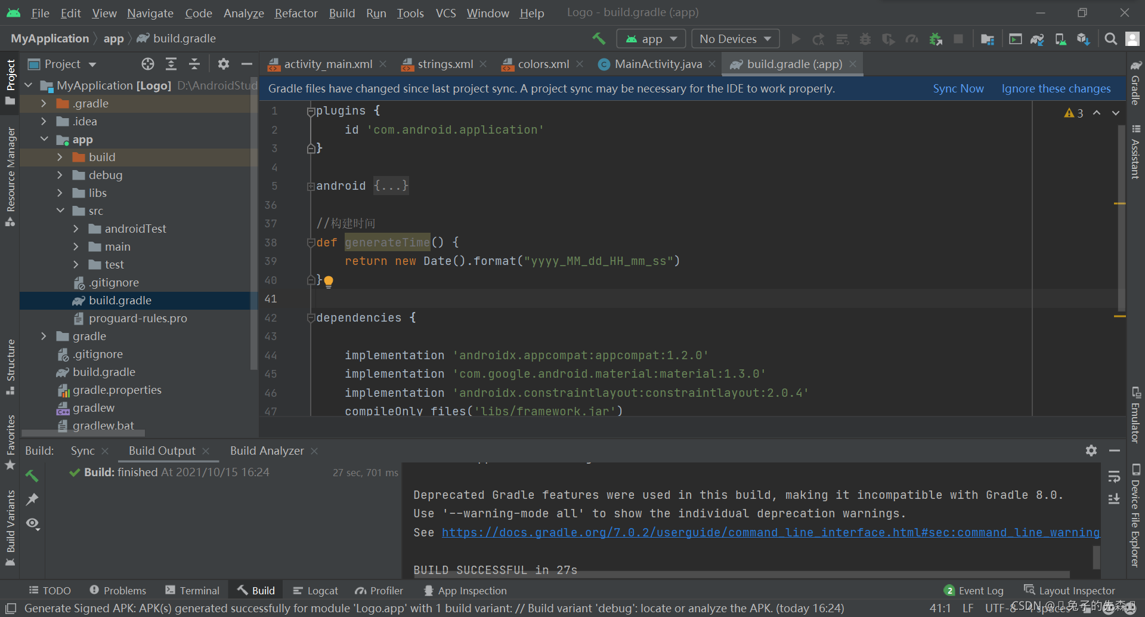
Task: Click Ignore these changes link
Action: (1056, 88)
